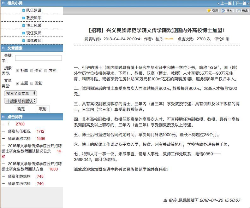Open the 搜索全部文章 dropdown
The height and width of the screenshot is (208, 250).
(21, 93)
